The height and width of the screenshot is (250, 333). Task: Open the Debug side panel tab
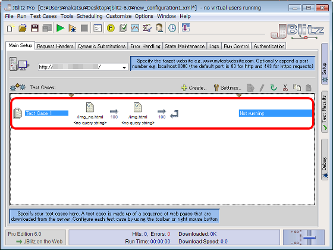point(325,160)
